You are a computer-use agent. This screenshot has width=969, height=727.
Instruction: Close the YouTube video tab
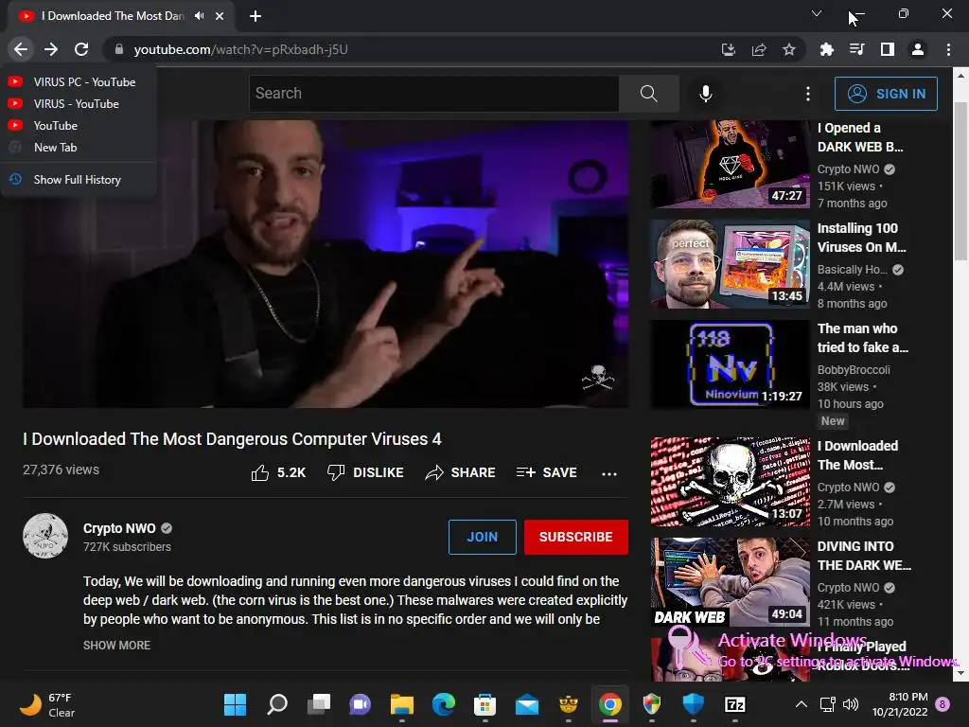tap(220, 16)
